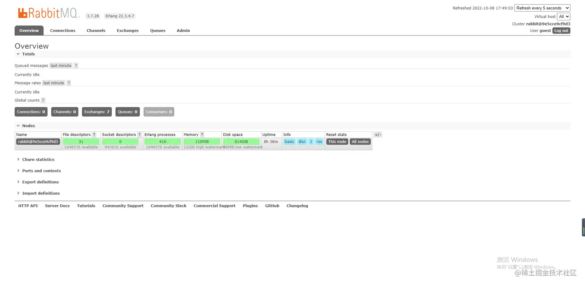Reset stats for All nodes
Screen dimensions: 585x285
[x=360, y=142]
